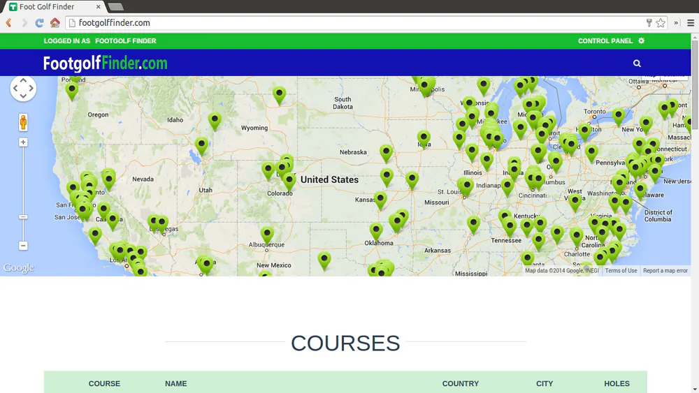This screenshot has height=393, width=699.
Task: Sort by the NAME column header
Action: 175,384
